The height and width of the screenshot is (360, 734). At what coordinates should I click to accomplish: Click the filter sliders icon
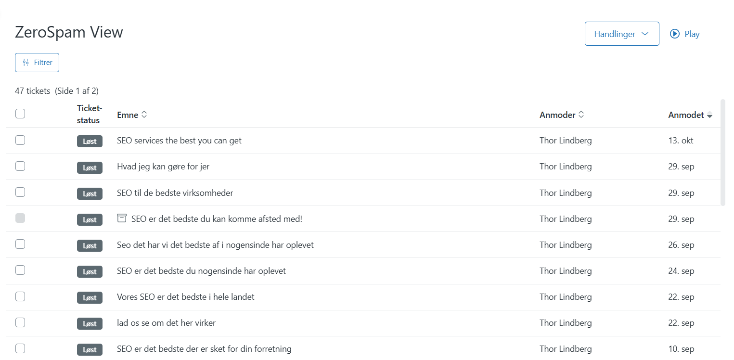tap(26, 63)
